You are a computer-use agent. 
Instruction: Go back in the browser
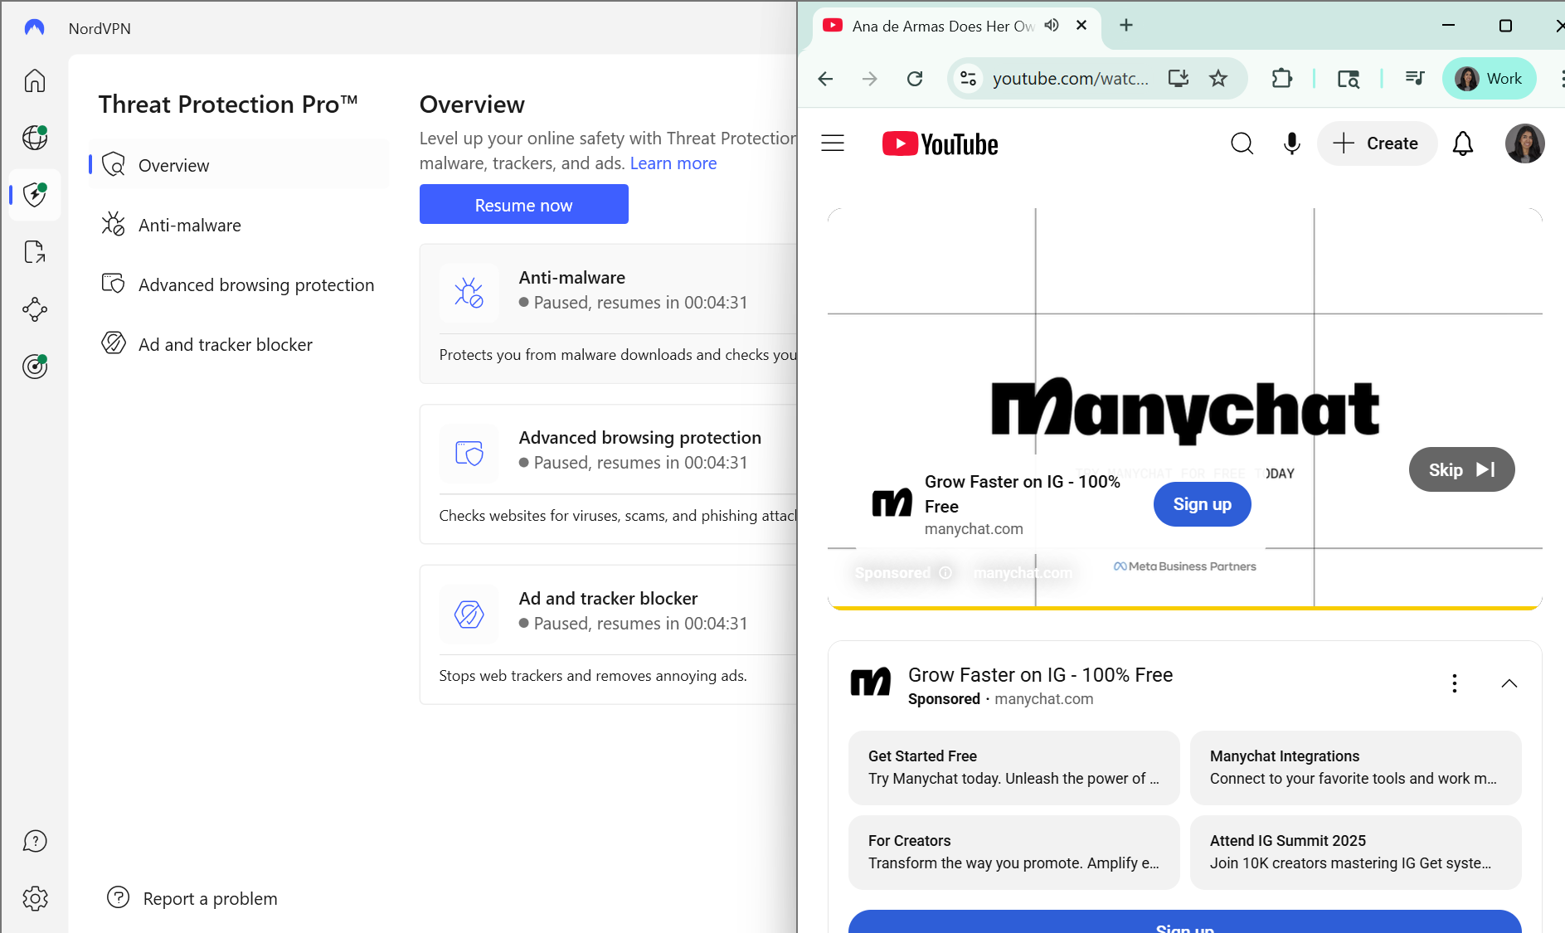825,79
